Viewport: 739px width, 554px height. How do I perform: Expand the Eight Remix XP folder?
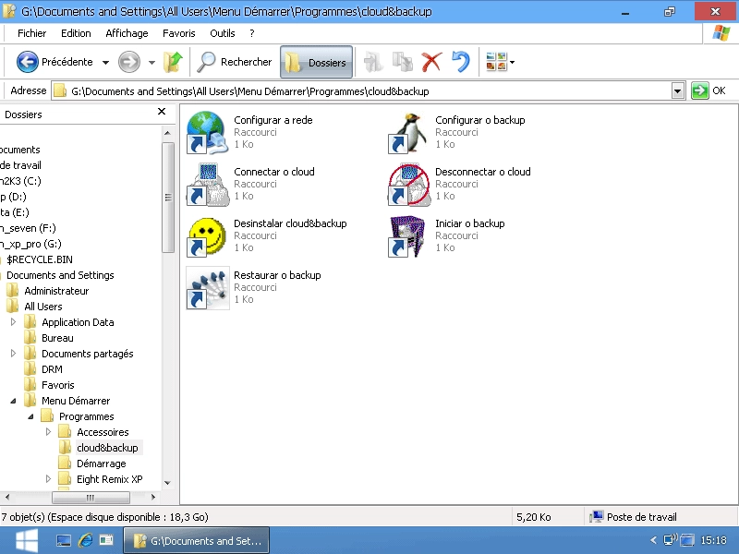tap(48, 478)
